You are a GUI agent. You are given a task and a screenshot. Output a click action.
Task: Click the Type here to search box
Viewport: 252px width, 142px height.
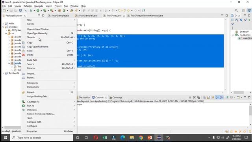point(42,138)
